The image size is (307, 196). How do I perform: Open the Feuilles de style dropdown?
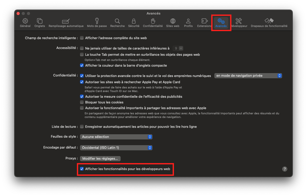pyautogui.click(x=116, y=137)
